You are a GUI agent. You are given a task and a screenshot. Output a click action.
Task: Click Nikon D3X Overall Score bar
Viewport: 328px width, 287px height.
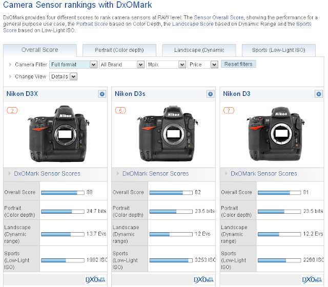point(63,193)
